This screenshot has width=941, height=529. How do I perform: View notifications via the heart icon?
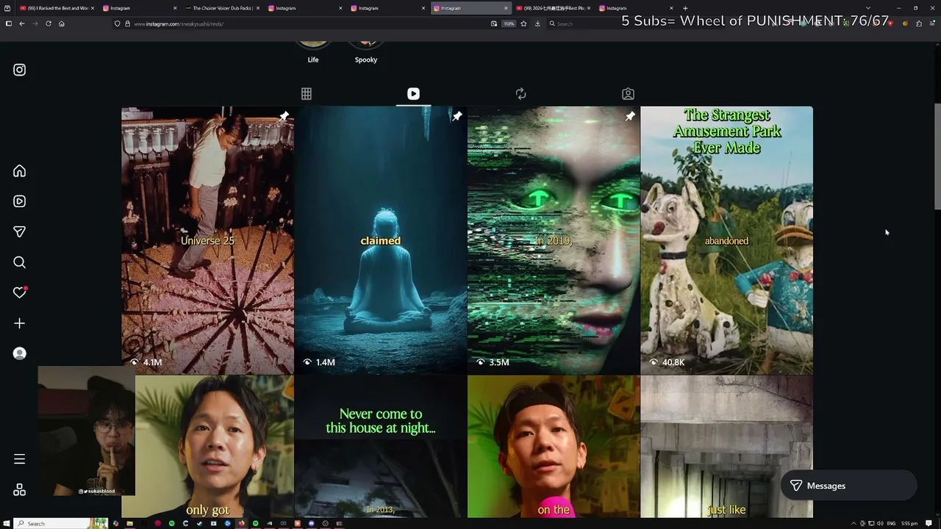[20, 292]
